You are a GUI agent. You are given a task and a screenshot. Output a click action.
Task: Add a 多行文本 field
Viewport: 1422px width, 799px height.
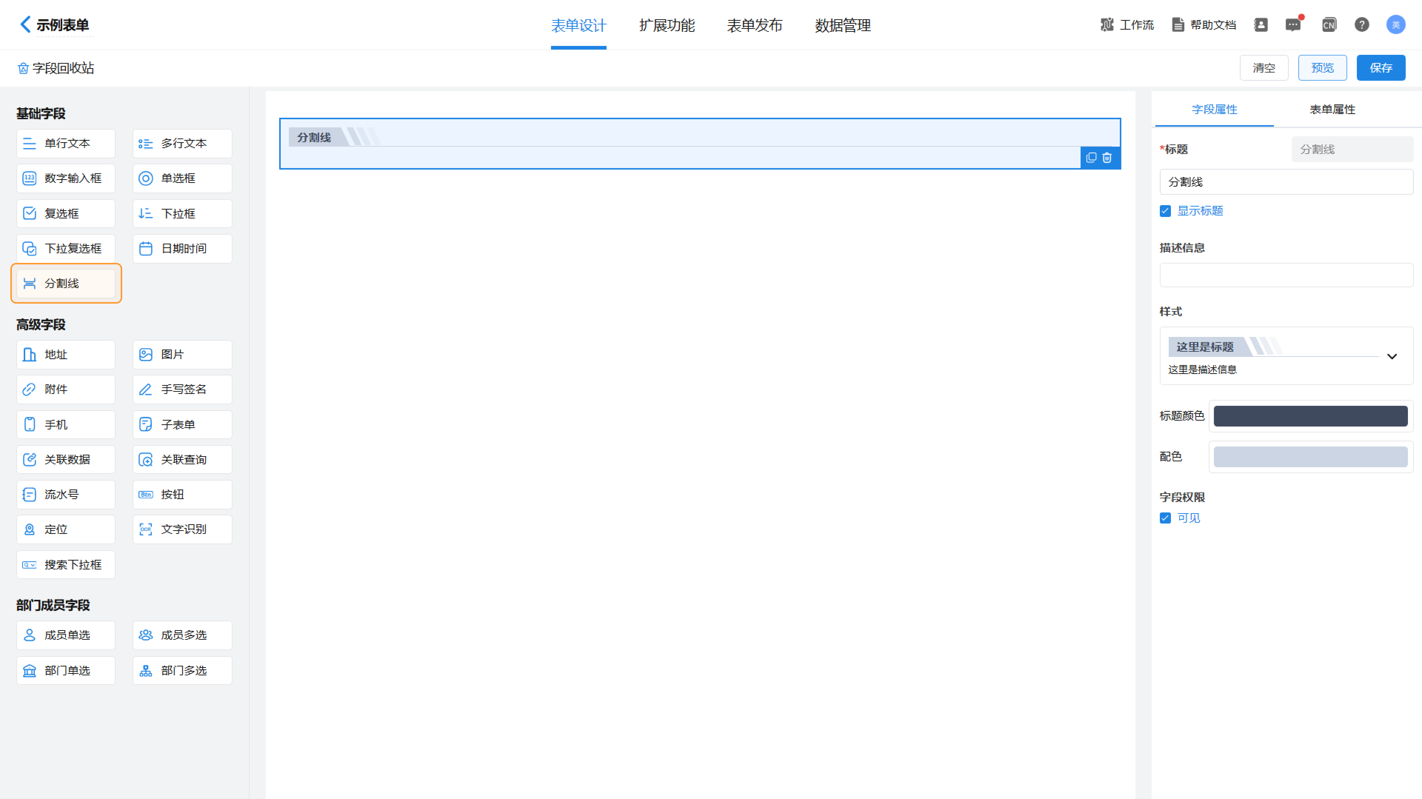[182, 143]
